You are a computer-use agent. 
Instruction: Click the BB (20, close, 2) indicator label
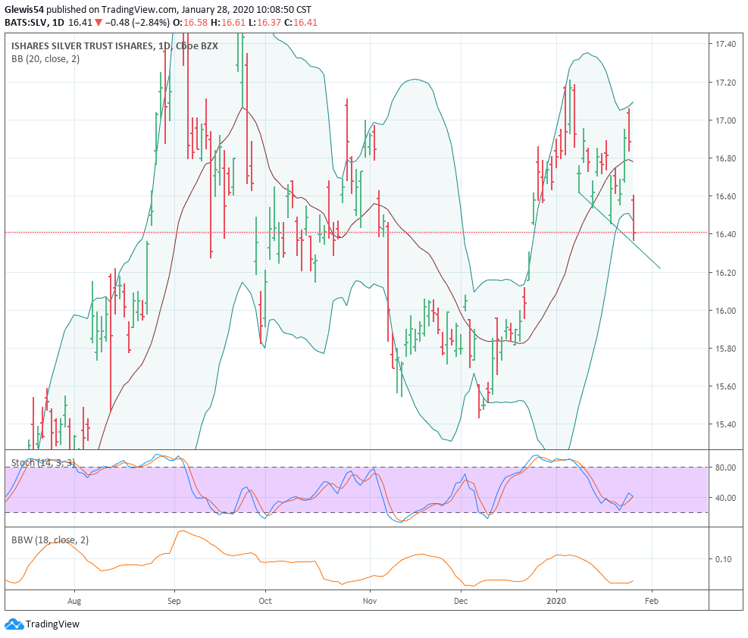[45, 58]
